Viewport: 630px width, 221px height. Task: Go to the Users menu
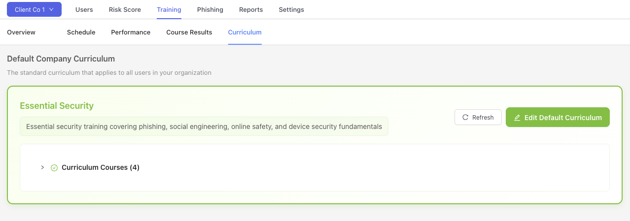coord(84,9)
